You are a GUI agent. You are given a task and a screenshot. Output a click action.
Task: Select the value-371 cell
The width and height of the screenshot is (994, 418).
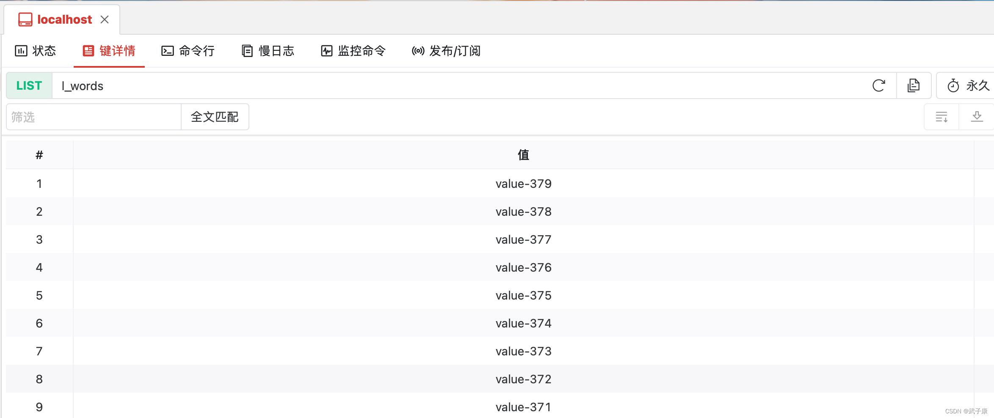tap(523, 406)
